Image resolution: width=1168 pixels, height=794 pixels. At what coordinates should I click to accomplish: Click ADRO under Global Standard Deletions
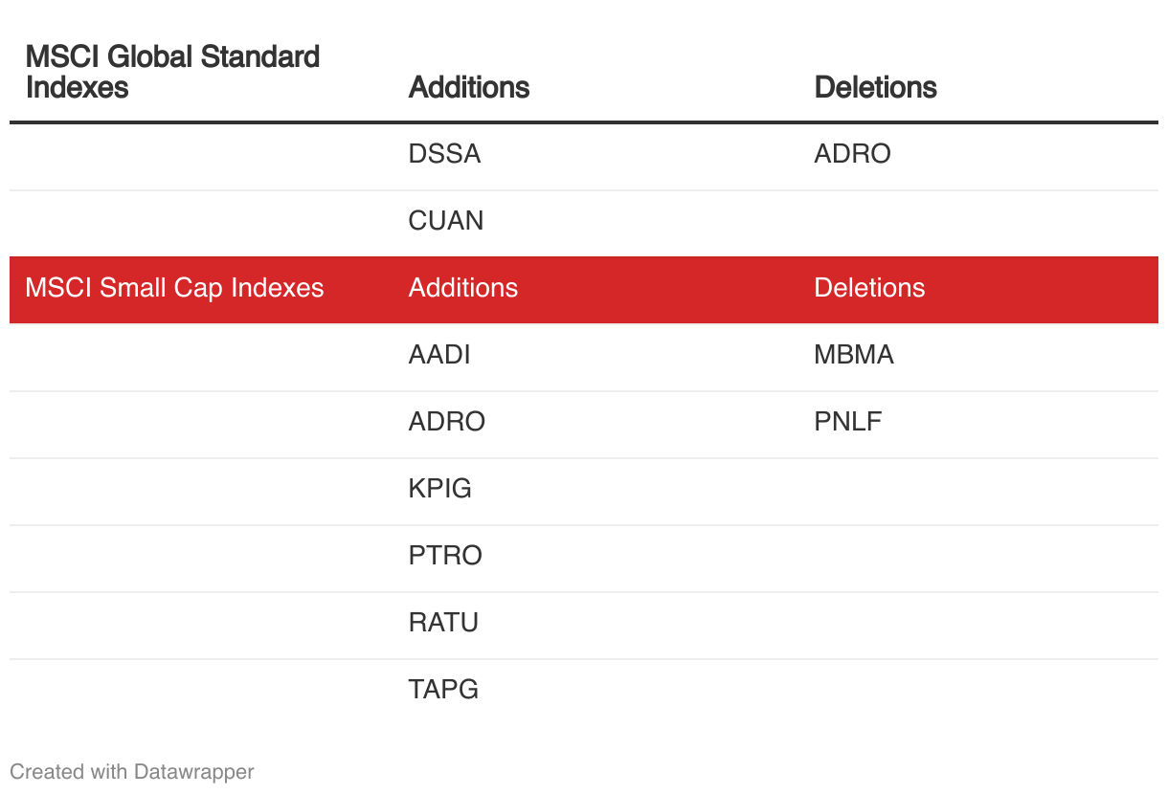click(x=852, y=154)
